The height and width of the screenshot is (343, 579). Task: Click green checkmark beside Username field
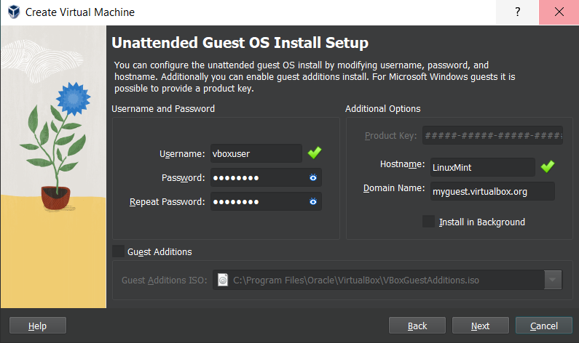click(x=315, y=153)
